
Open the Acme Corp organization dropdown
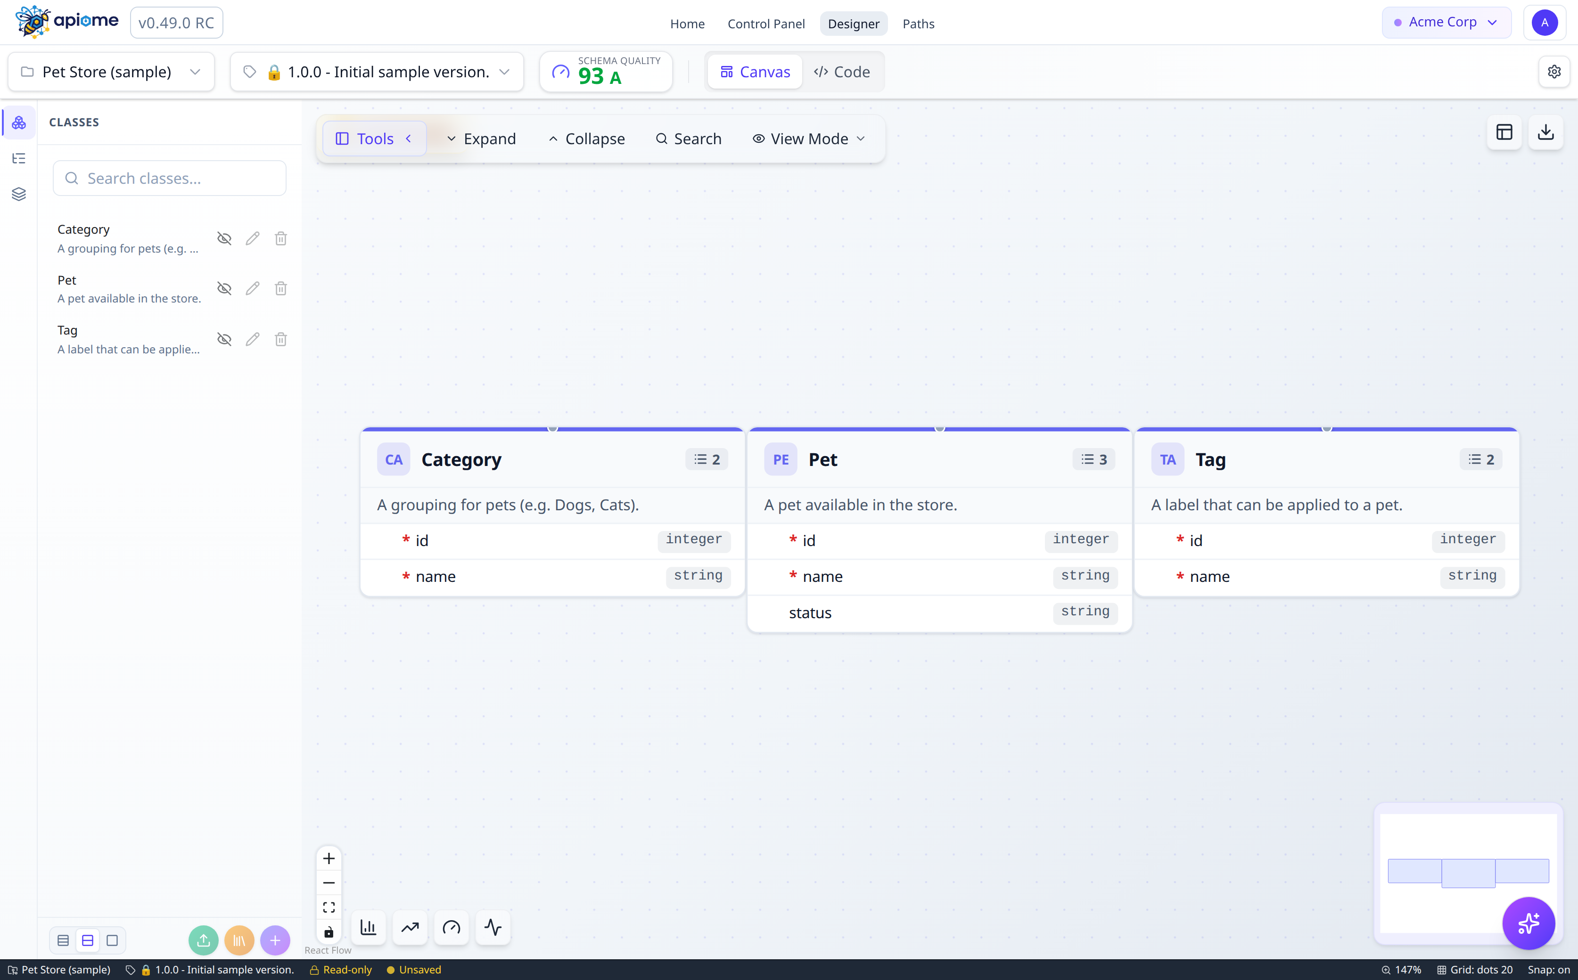coord(1446,23)
